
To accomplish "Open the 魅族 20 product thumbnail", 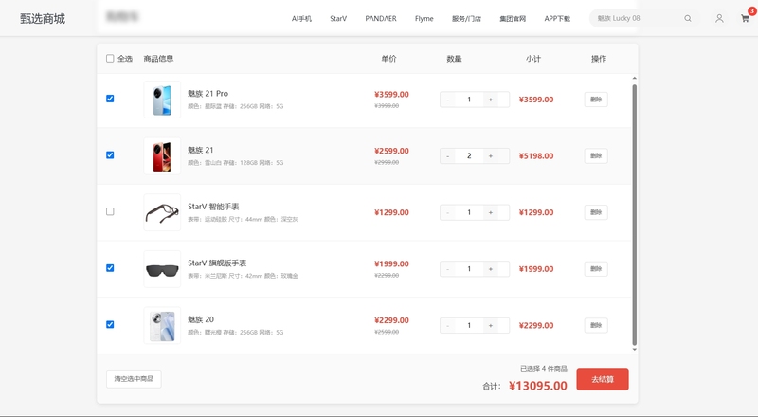I will pos(162,326).
